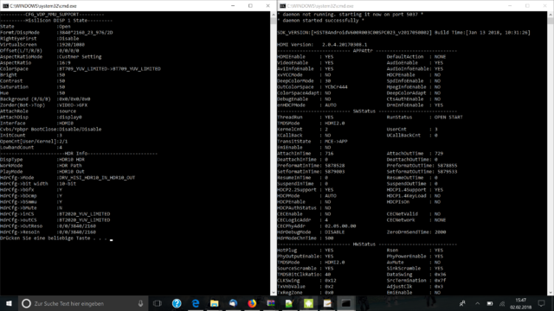
Task: Click the TransitState value 'MCE->APP'
Action: (336, 142)
